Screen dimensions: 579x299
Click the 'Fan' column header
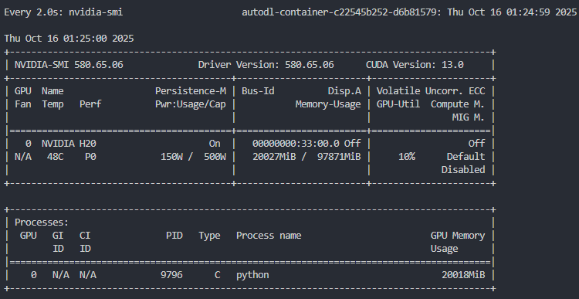[23, 104]
